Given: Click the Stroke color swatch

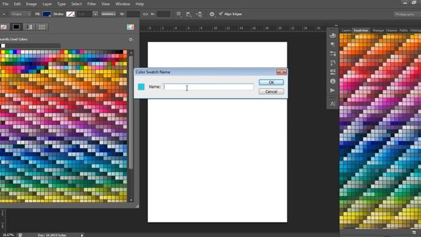Looking at the screenshot, I should [70, 14].
